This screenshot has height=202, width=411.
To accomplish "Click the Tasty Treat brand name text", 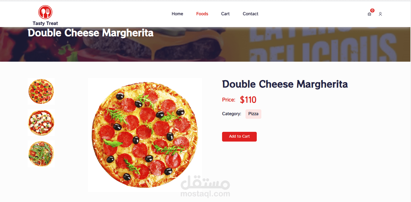I will pyautogui.click(x=45, y=23).
